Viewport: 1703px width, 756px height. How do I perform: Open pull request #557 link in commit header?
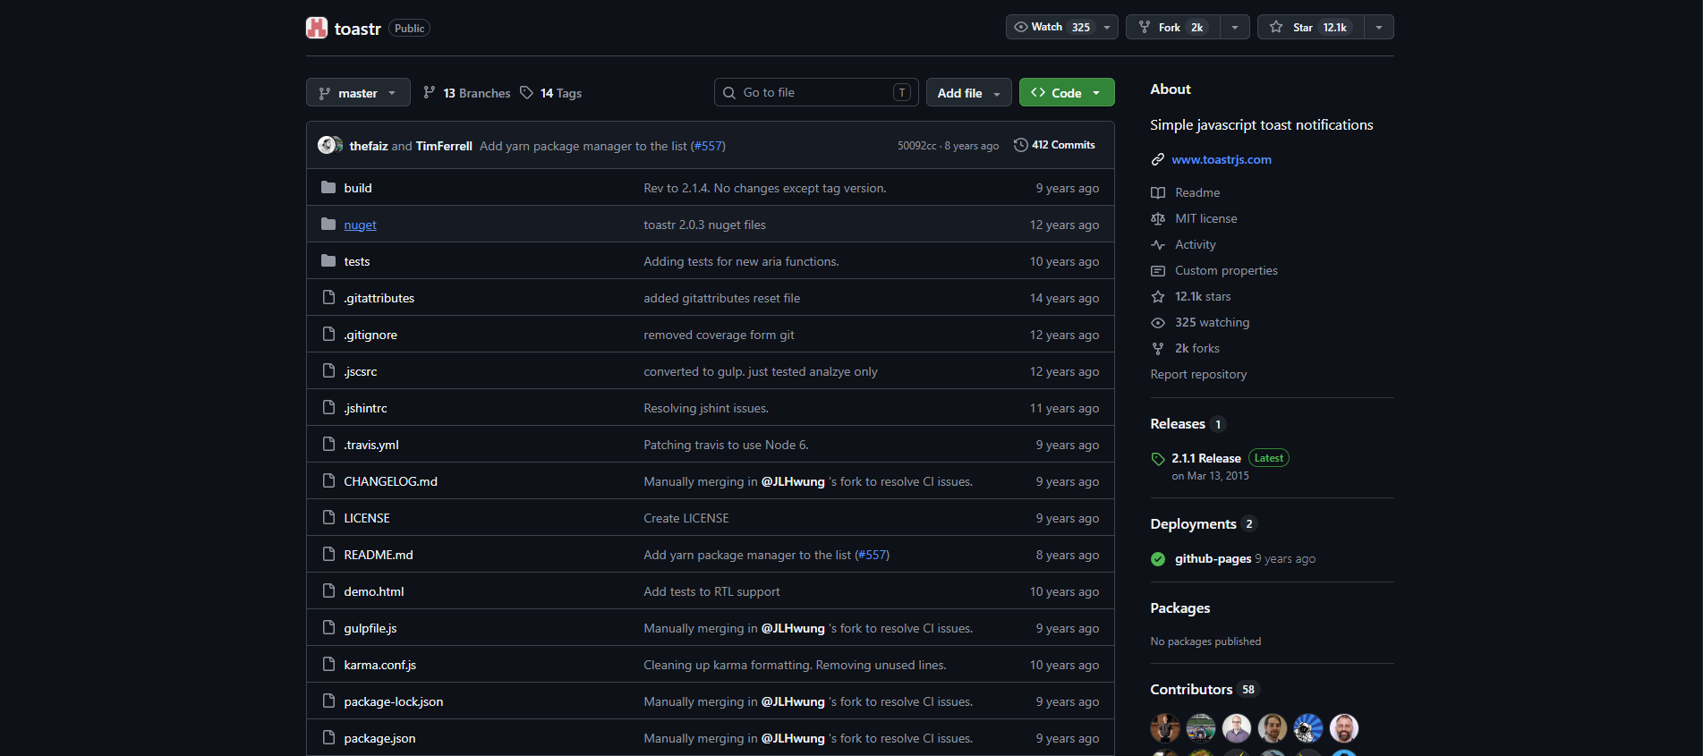point(708,146)
